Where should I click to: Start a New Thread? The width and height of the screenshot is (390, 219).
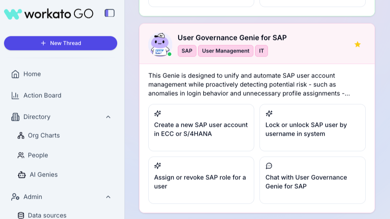61,43
